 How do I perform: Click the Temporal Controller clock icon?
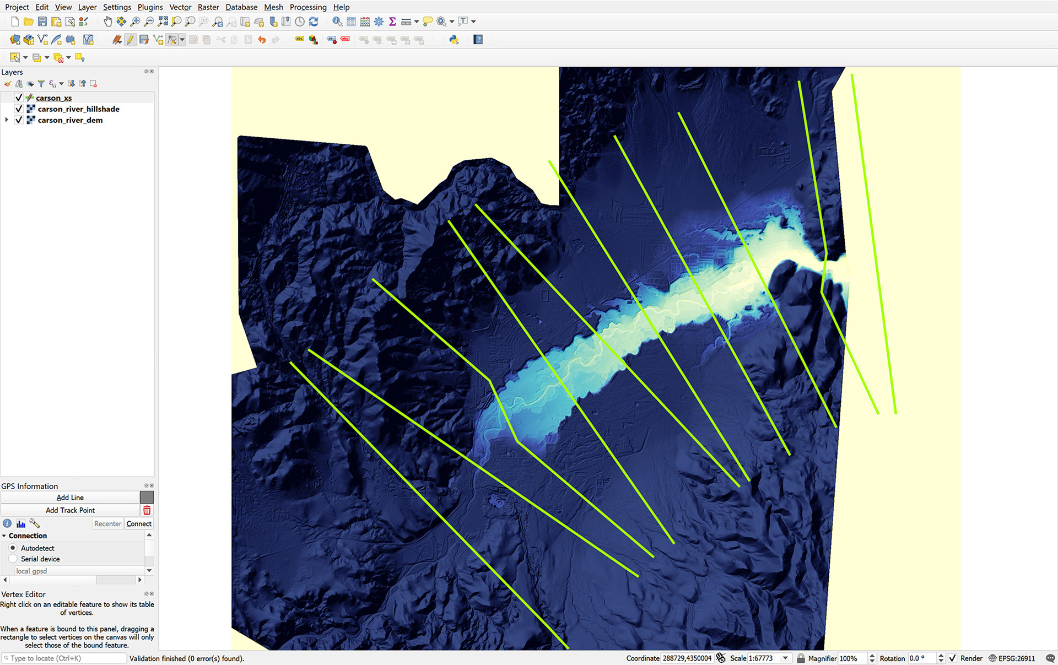[x=300, y=21]
